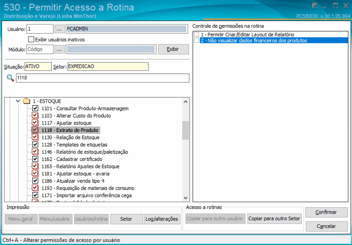Check permission 2 Não visualizar dados financeiros

[x=197, y=40]
